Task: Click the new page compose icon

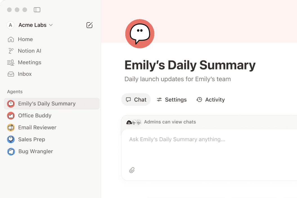Action: click(89, 25)
